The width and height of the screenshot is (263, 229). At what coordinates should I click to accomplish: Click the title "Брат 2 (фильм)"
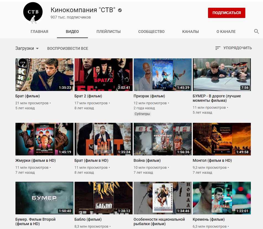click(x=88, y=96)
